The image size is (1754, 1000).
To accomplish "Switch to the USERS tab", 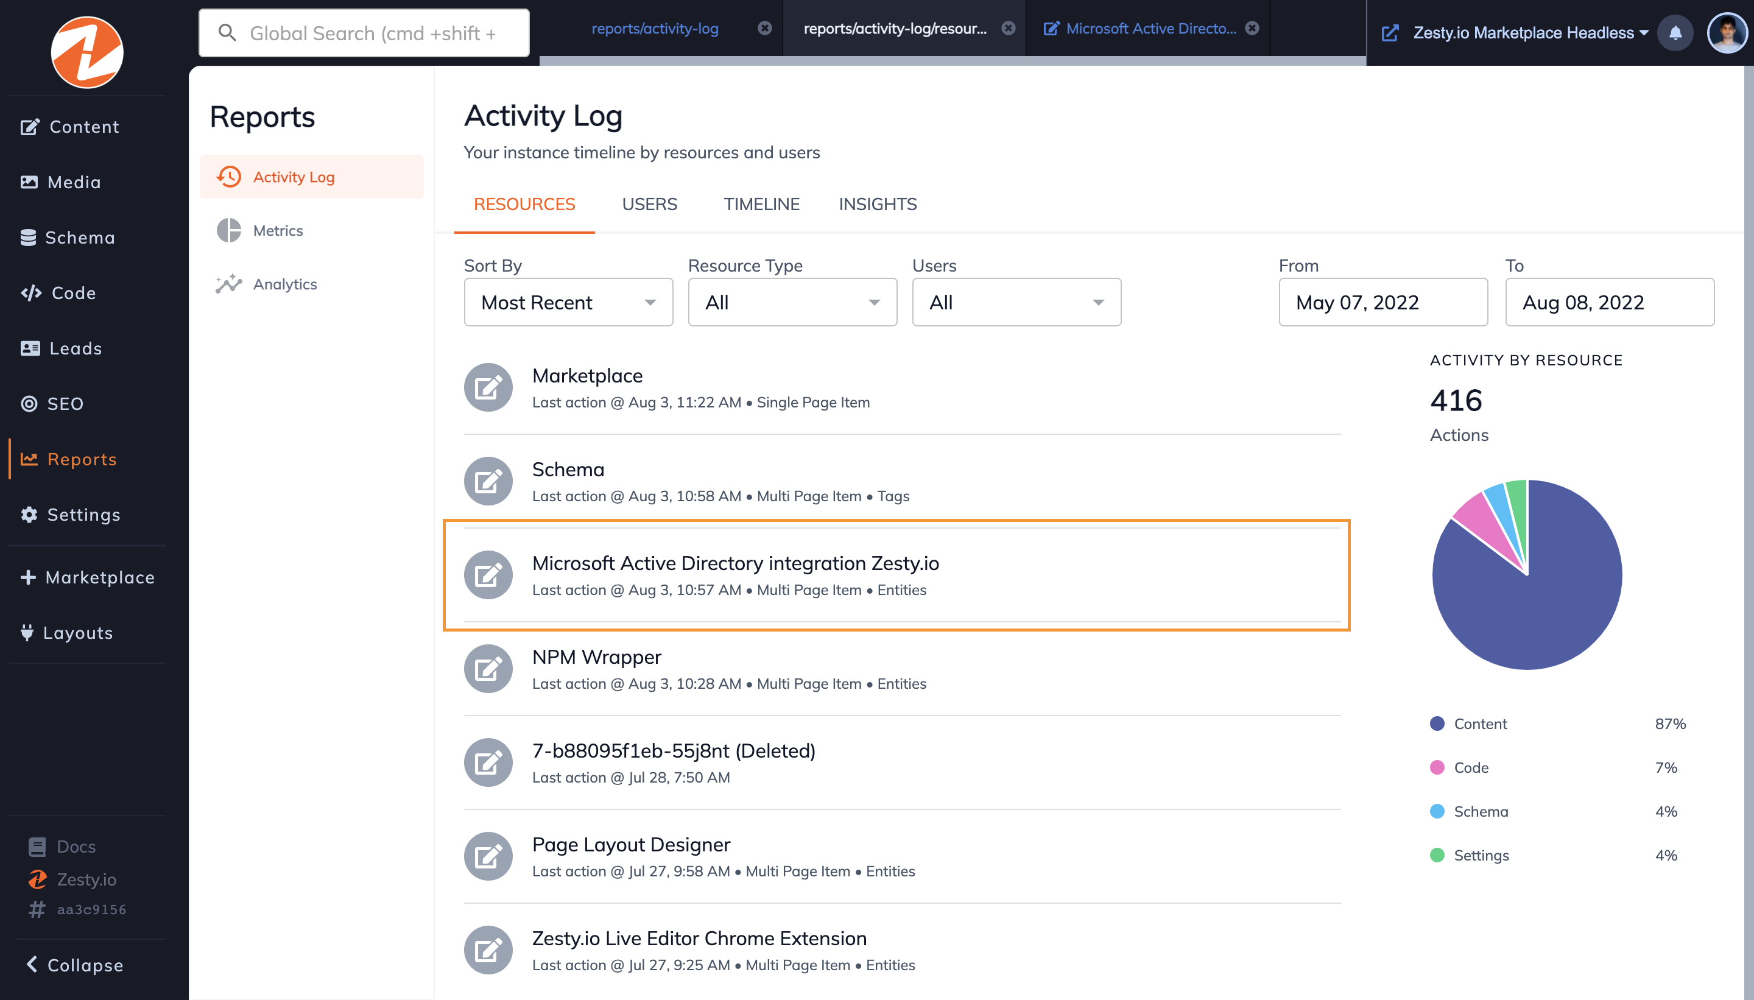I will (x=649, y=205).
